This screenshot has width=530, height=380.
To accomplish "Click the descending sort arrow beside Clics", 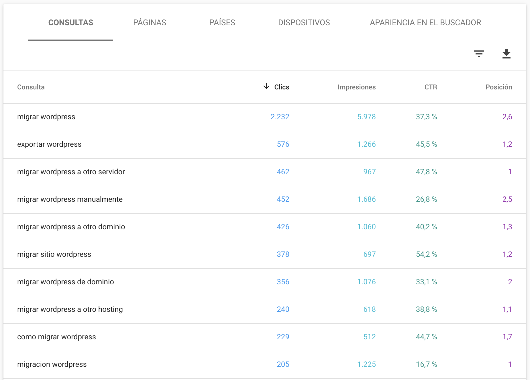I will click(266, 86).
